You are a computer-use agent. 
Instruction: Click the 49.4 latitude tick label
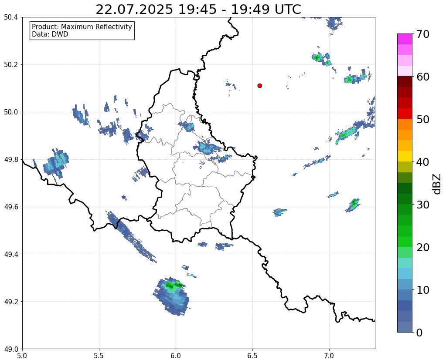pyautogui.click(x=11, y=254)
